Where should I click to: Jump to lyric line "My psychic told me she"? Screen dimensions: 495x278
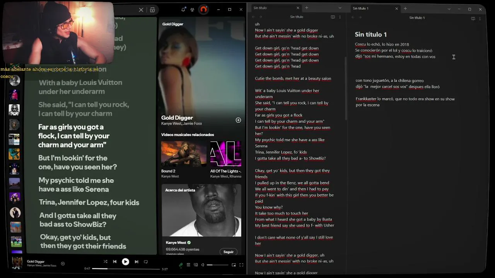click(x=76, y=185)
